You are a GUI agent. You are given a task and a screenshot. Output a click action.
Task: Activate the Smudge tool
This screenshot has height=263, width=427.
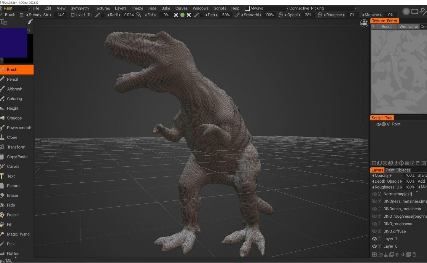(x=17, y=118)
